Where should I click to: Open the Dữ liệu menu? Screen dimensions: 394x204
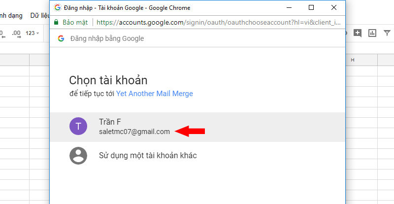point(40,16)
